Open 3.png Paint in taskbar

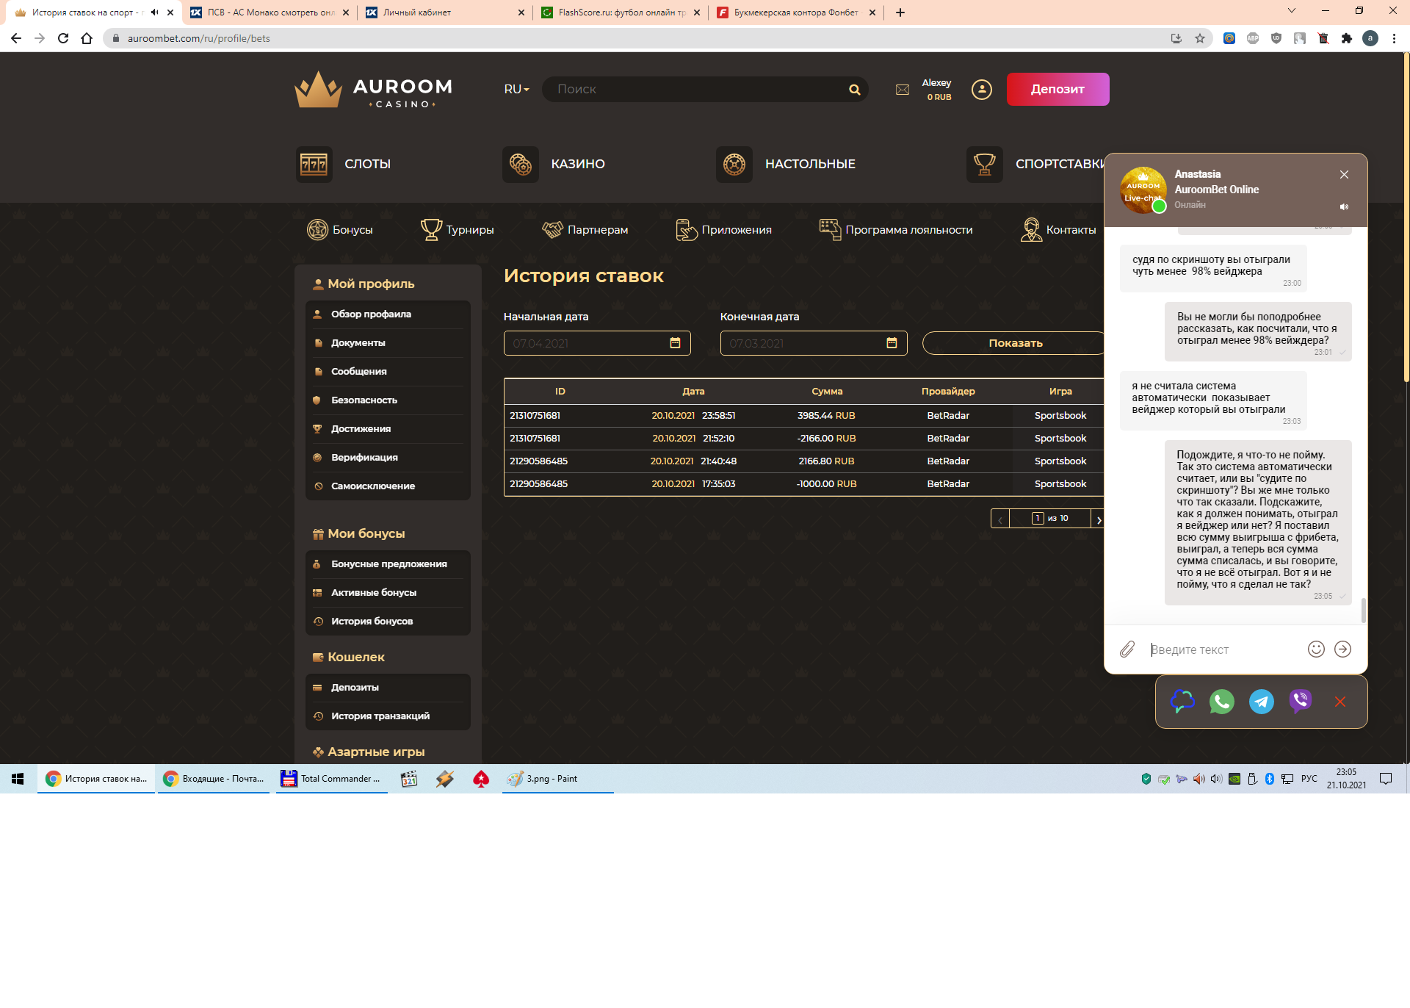coord(557,779)
